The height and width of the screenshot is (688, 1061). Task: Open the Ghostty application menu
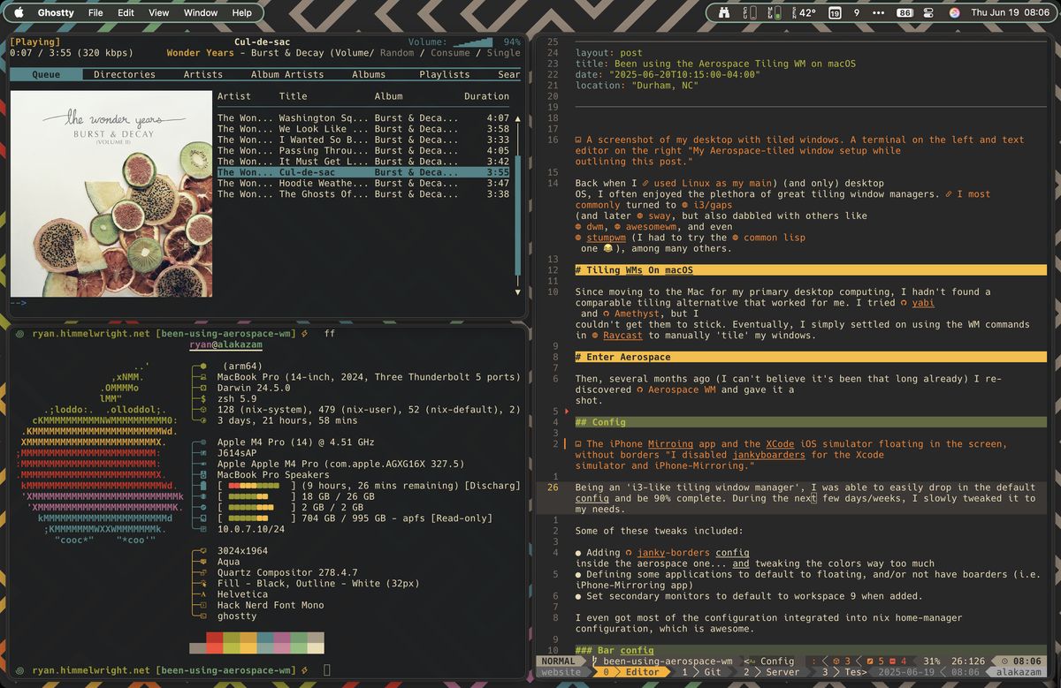56,13
